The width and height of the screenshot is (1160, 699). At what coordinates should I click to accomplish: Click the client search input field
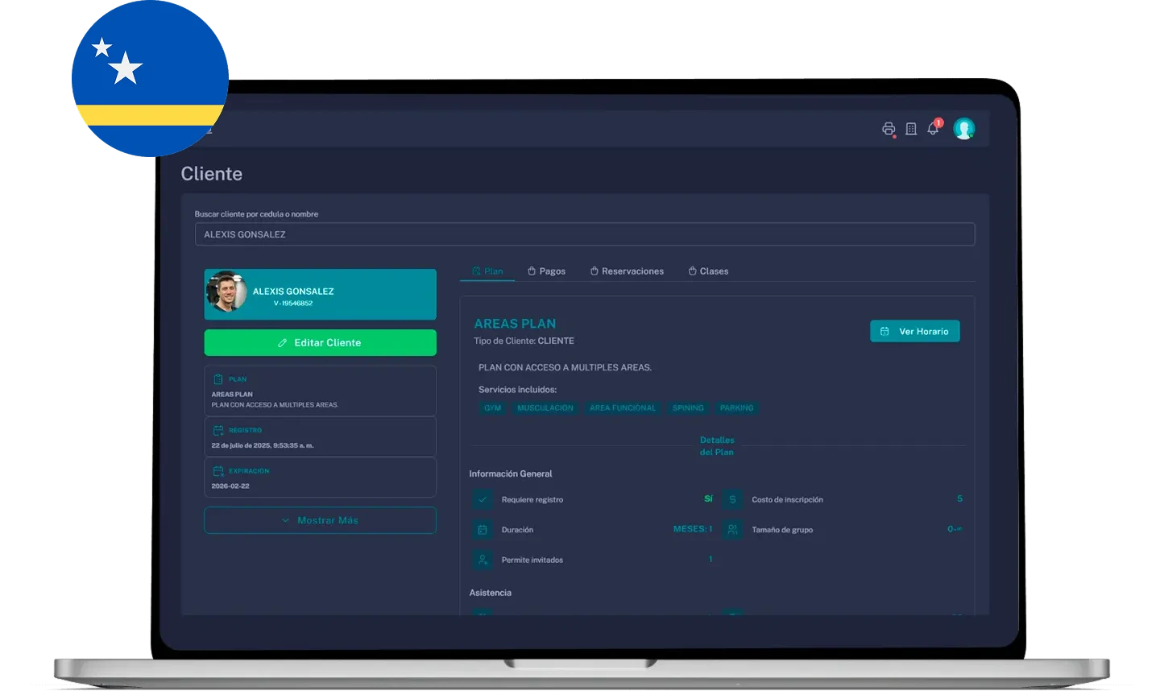(x=585, y=234)
